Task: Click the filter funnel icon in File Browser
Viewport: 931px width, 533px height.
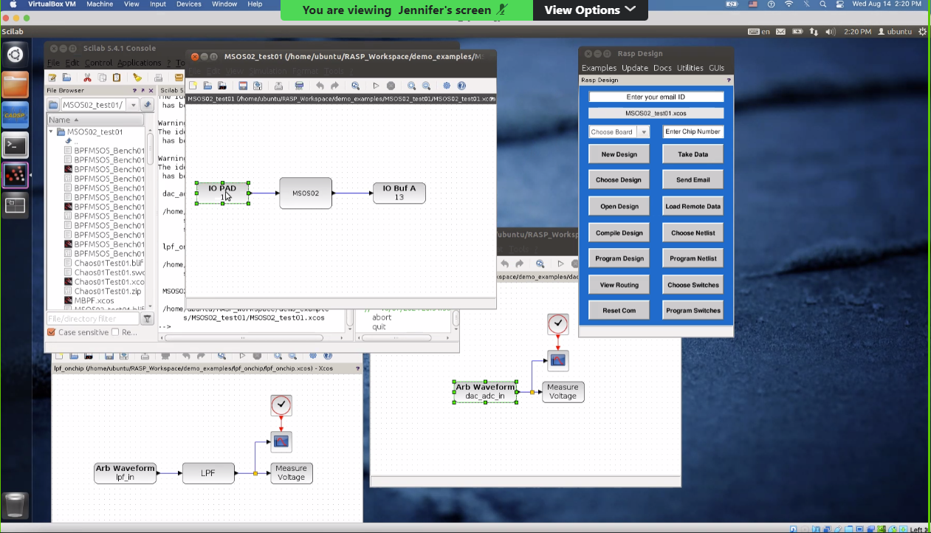Action: 147,319
